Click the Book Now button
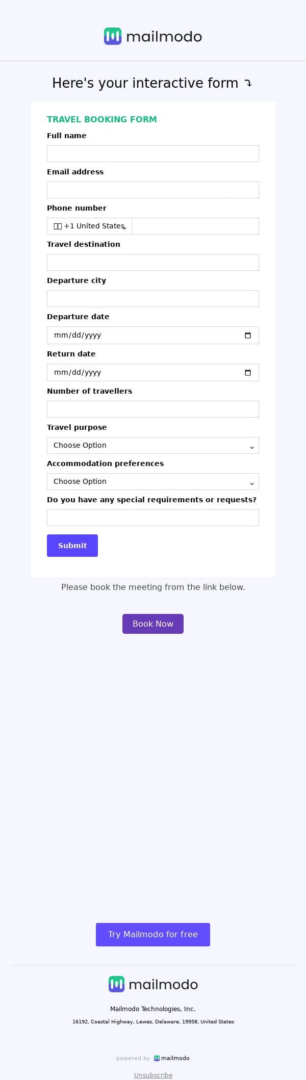The width and height of the screenshot is (306, 1080). pos(153,624)
